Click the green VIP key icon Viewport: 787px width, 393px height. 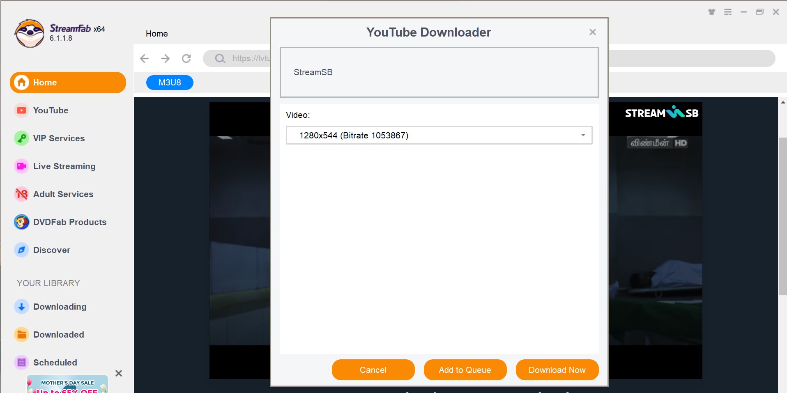[x=21, y=138]
